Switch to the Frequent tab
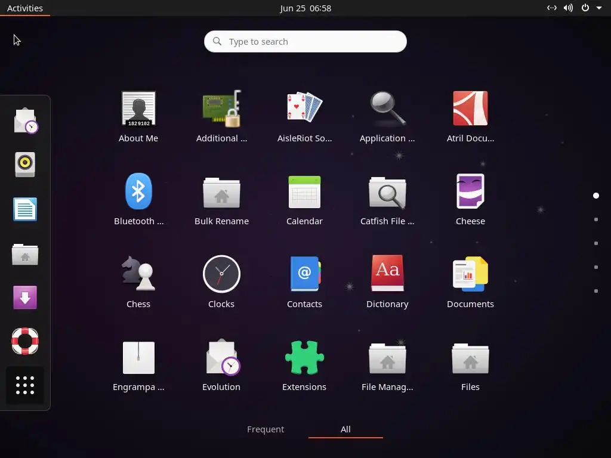The height and width of the screenshot is (458, 611). tap(266, 429)
